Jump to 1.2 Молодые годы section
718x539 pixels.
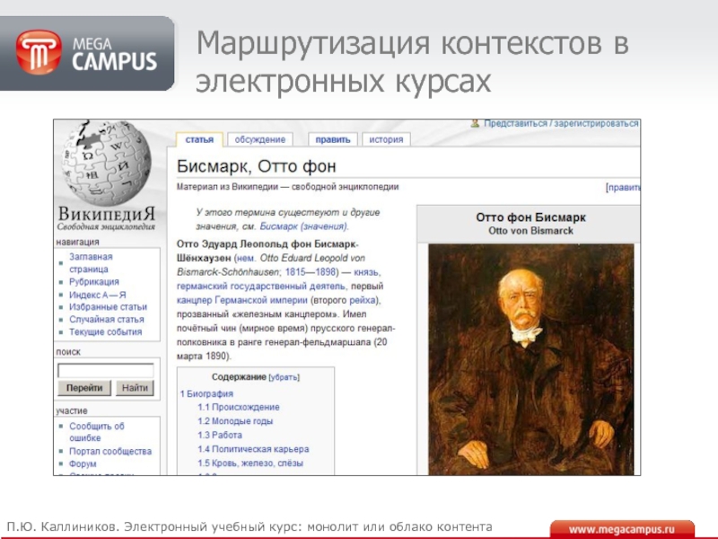coord(235,421)
